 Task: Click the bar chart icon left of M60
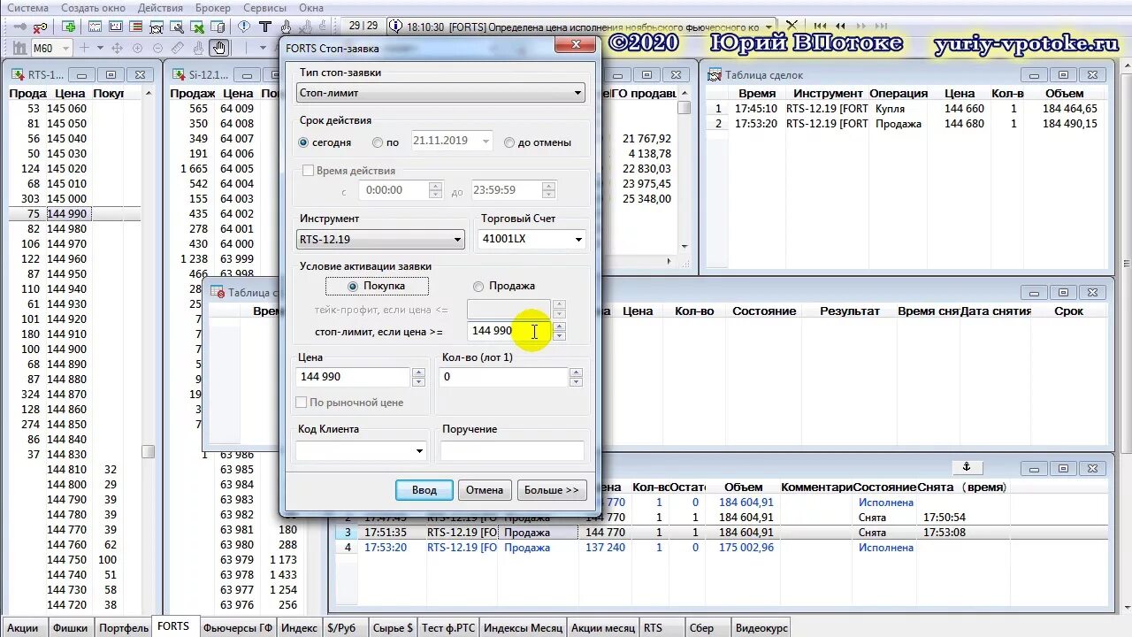point(19,48)
